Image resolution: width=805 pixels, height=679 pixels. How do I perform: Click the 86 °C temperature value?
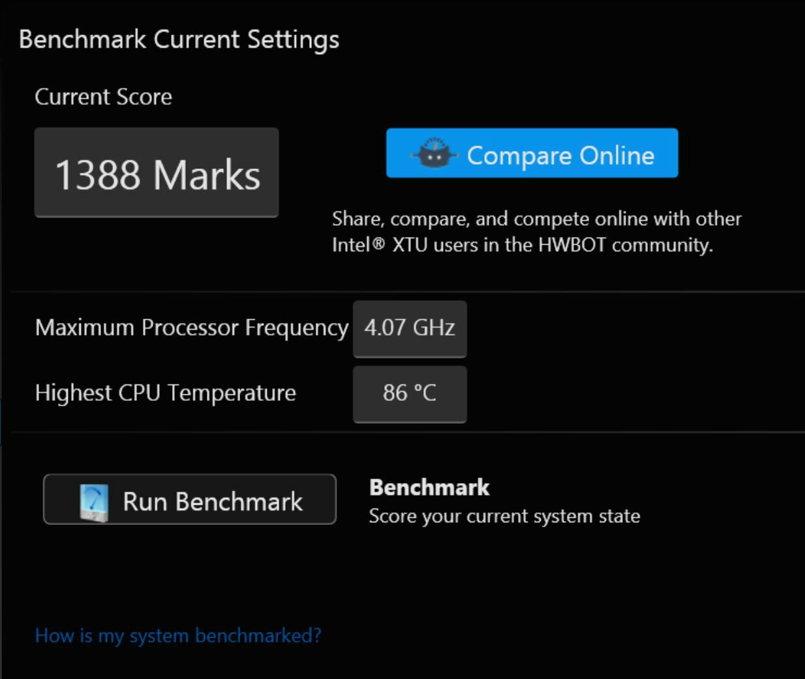click(x=410, y=394)
